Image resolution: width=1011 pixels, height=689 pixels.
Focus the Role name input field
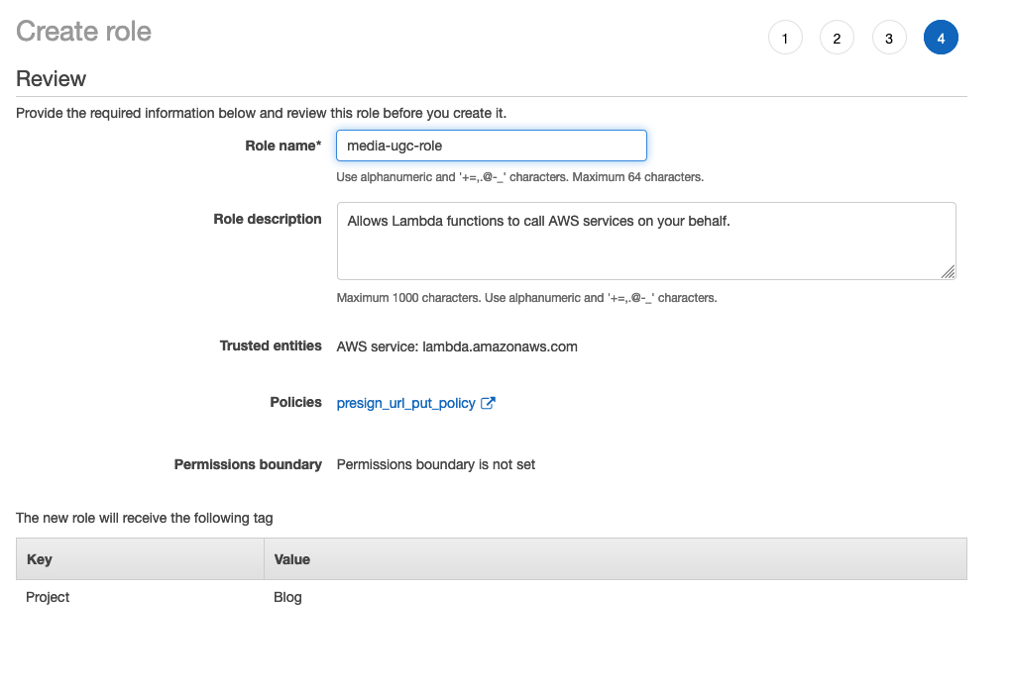click(492, 146)
